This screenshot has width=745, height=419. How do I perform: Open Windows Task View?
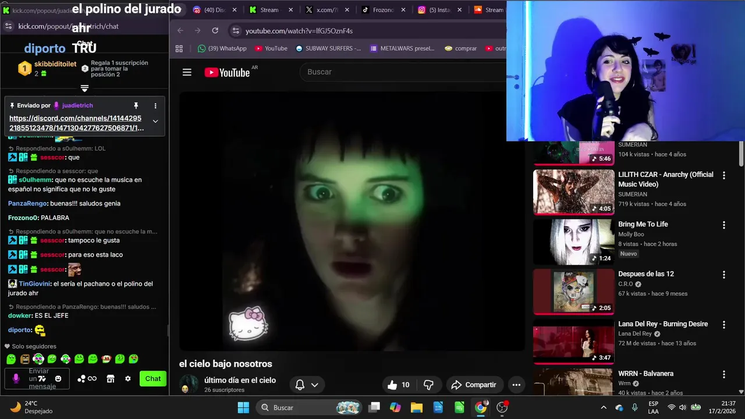tap(374, 407)
